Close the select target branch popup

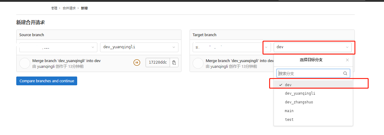click(347, 60)
